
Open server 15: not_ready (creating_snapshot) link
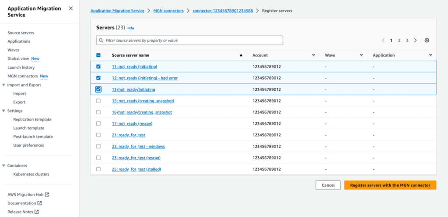click(143, 101)
